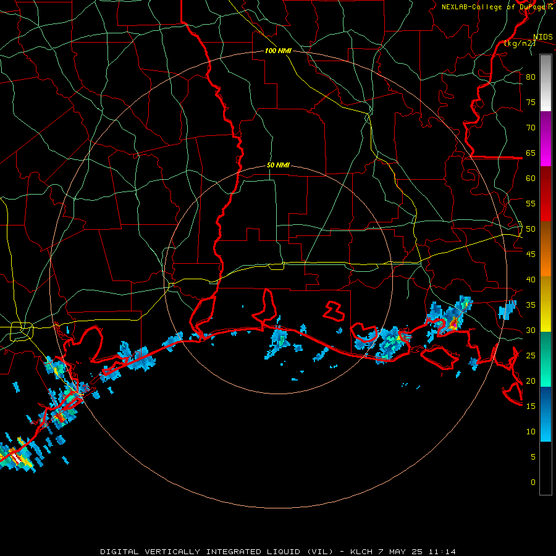Click the "100 NMI" range ring label
This screenshot has width=556, height=556.
(278, 51)
